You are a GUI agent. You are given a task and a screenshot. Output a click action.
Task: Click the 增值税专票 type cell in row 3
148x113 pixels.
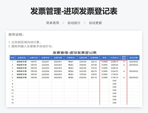pos(22,68)
